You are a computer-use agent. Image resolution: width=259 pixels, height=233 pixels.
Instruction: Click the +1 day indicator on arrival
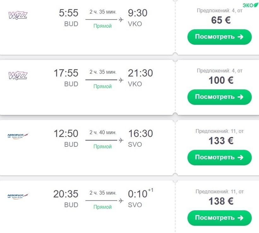(x=151, y=190)
